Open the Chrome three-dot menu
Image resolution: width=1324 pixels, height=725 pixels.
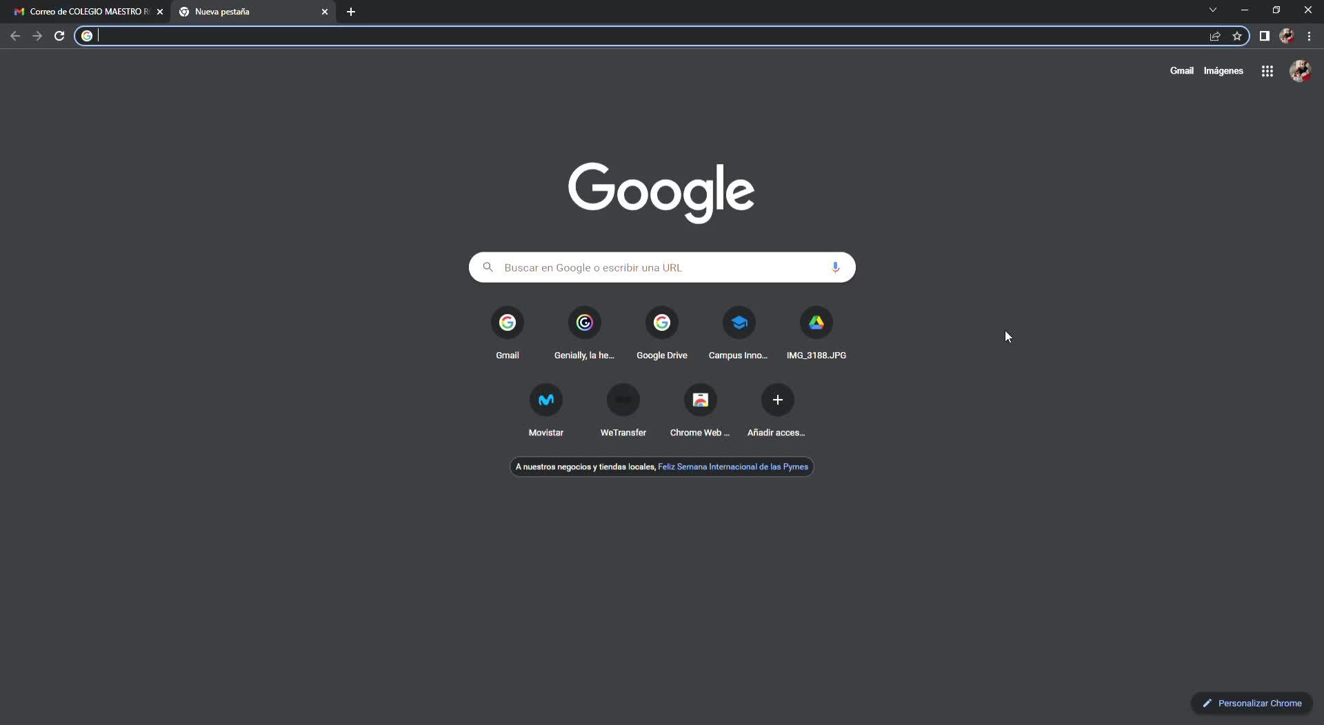coord(1309,36)
